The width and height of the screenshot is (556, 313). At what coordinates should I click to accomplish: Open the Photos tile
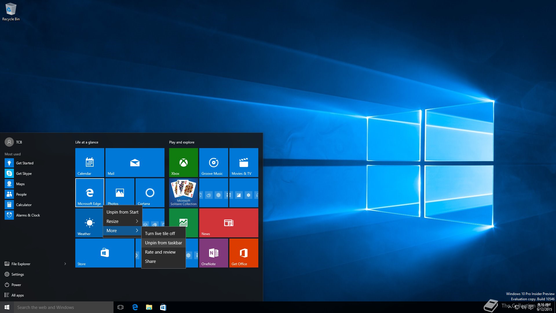click(120, 191)
